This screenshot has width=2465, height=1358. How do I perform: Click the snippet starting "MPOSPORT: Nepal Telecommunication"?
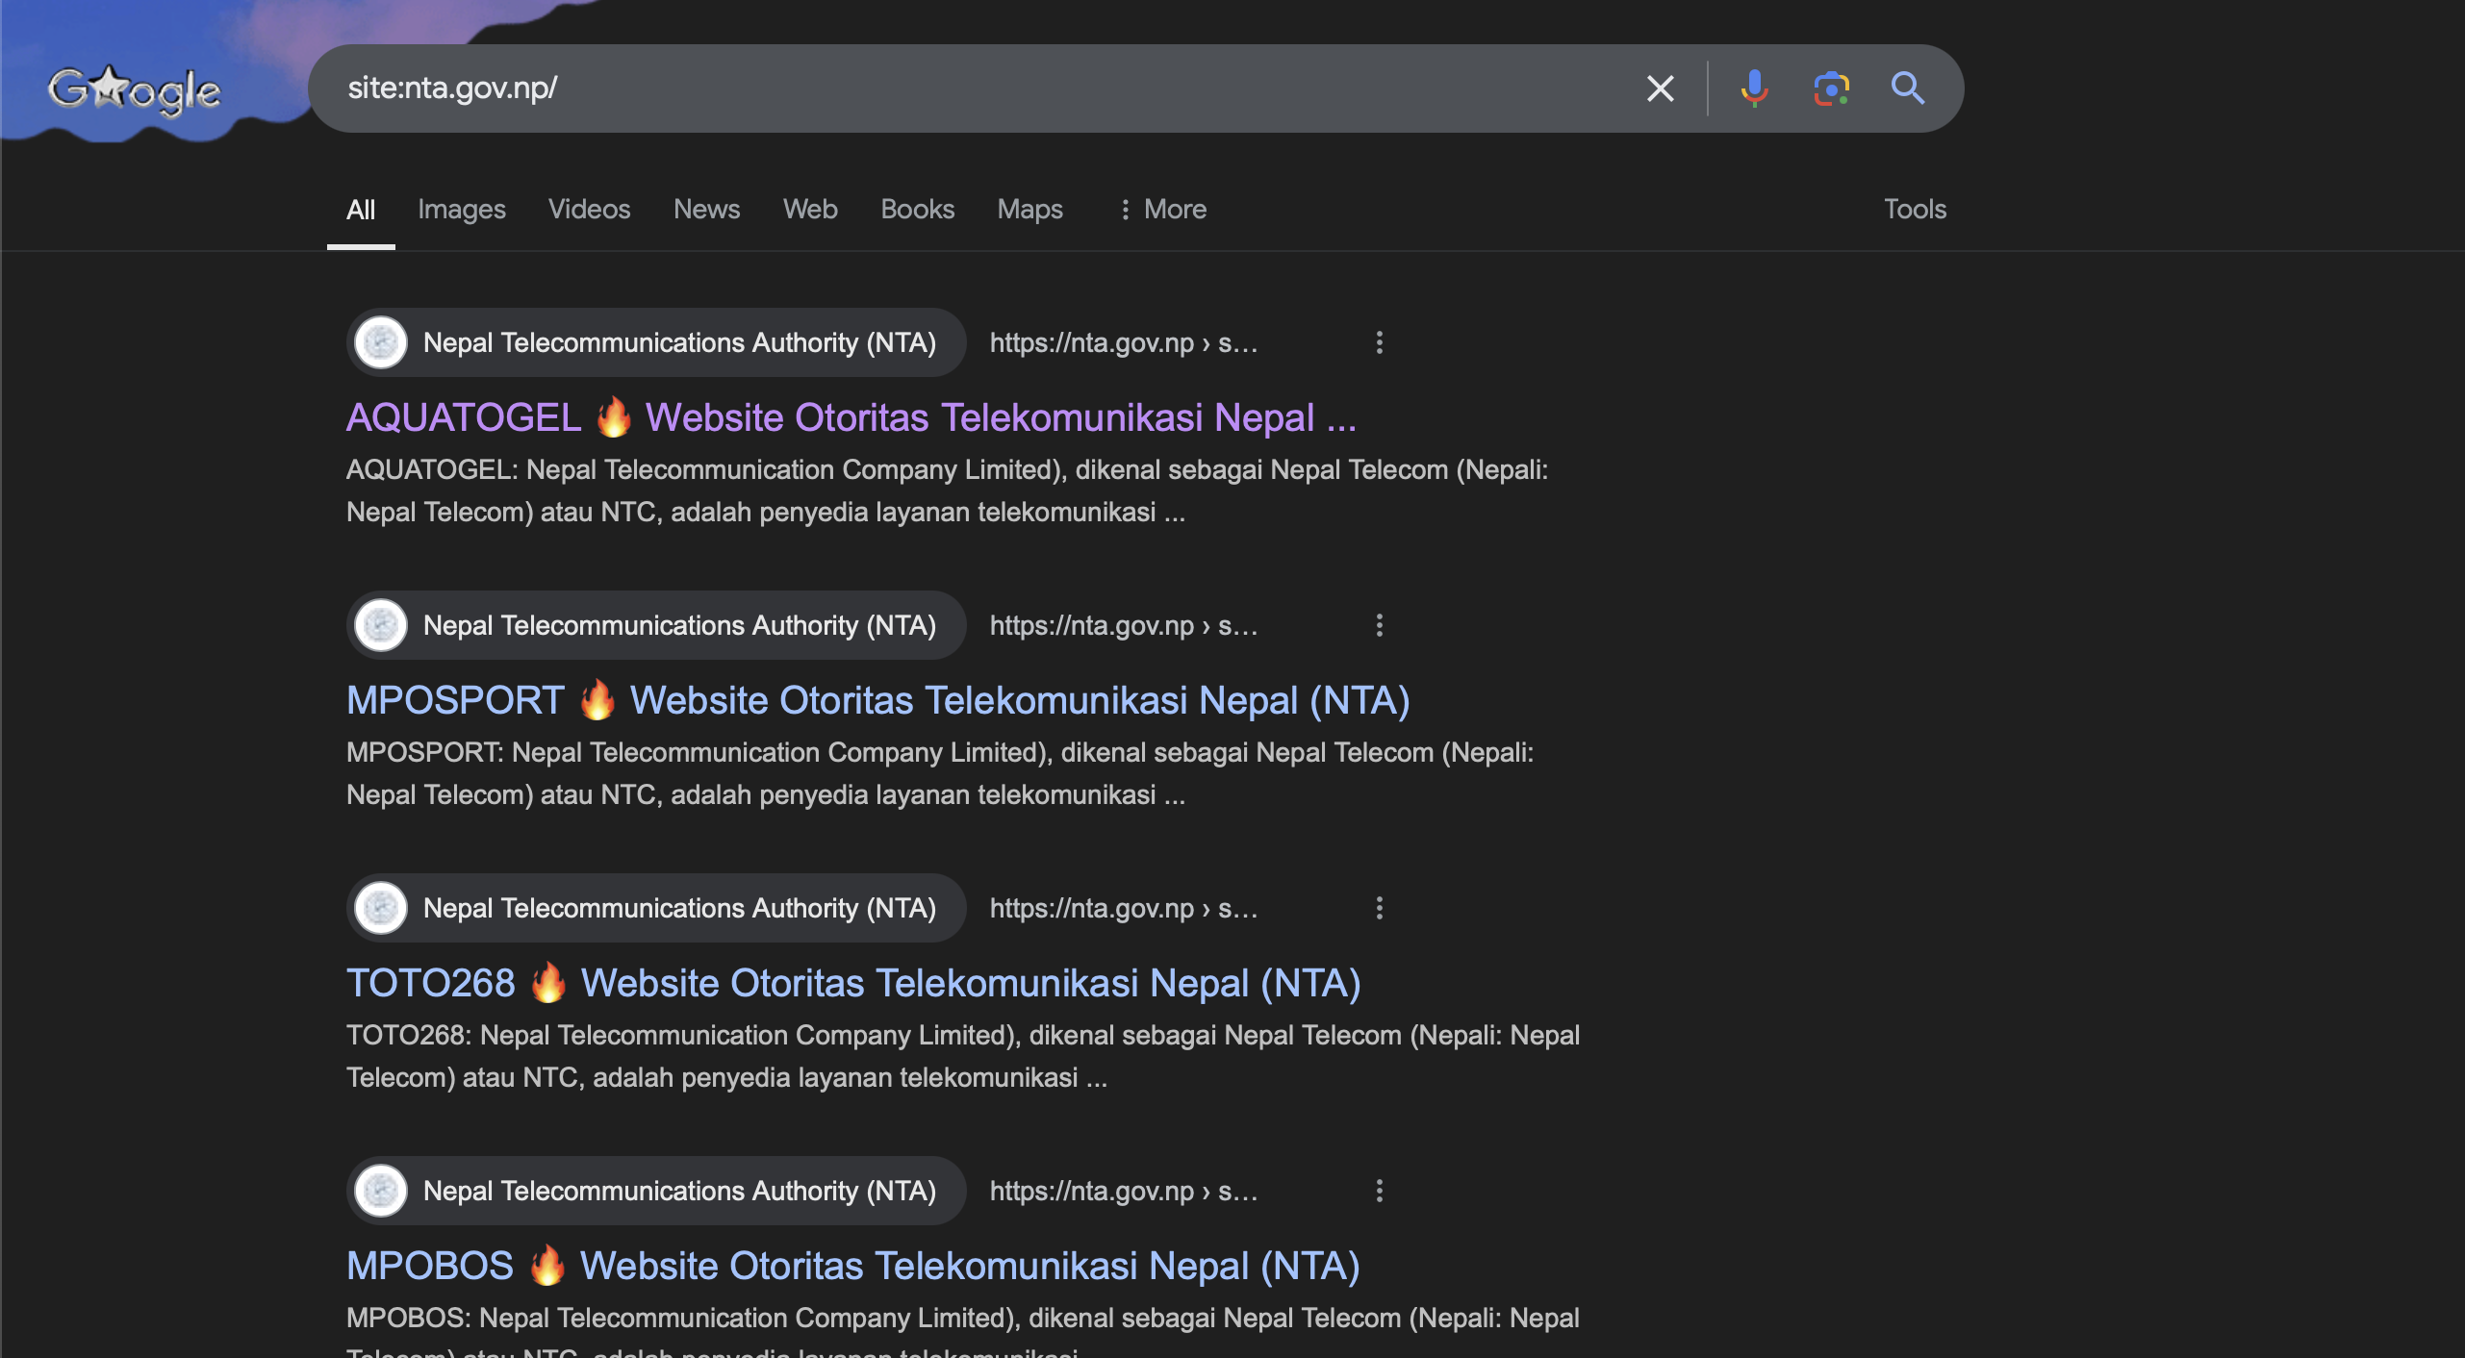940,773
